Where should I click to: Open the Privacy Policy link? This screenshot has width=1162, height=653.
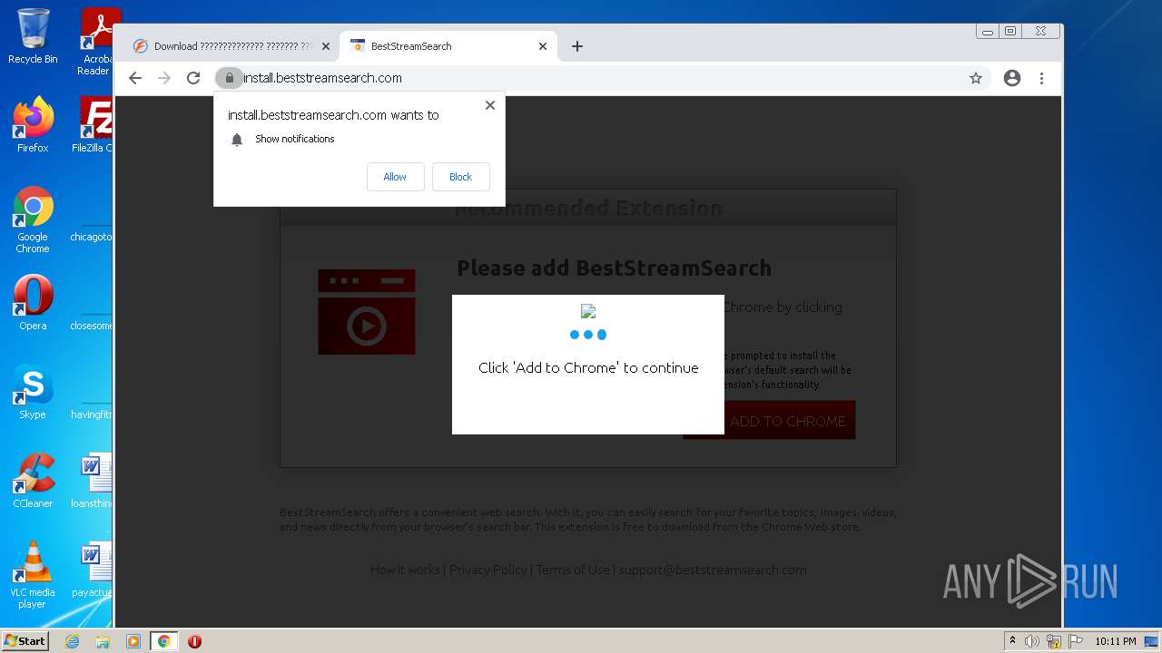[487, 570]
